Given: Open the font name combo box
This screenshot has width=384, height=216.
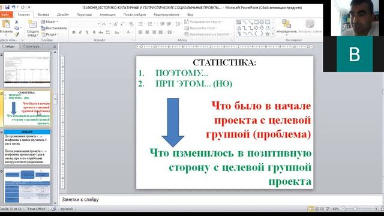Looking at the screenshot, I should tap(85, 24).
